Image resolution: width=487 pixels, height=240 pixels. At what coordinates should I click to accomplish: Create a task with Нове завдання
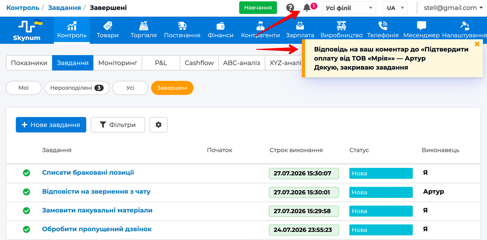pos(51,125)
